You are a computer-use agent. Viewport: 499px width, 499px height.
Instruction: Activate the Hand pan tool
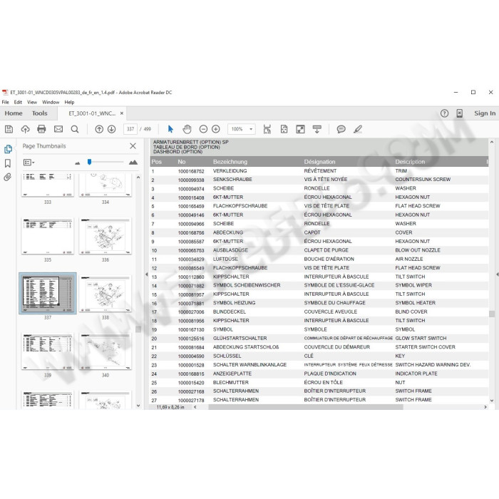tap(187, 129)
